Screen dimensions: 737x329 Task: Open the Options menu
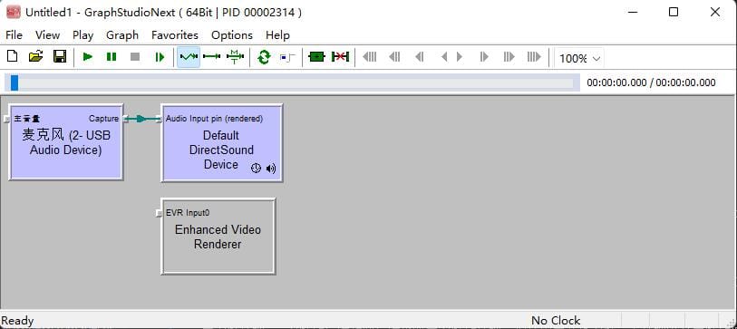(232, 35)
